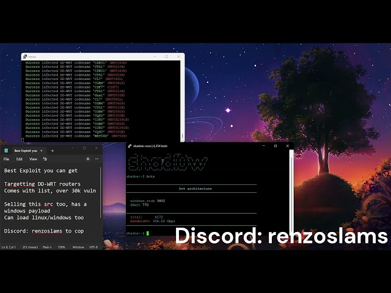Close the Notepad window

click(97, 148)
